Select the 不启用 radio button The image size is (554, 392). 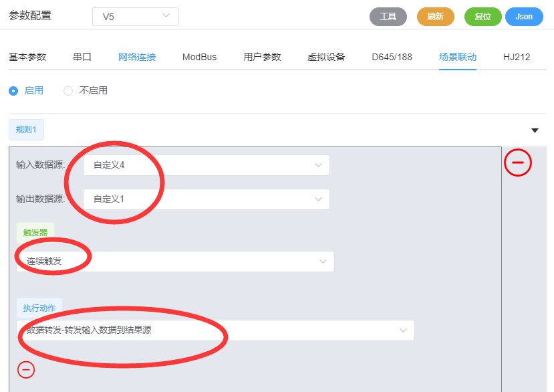(x=68, y=91)
